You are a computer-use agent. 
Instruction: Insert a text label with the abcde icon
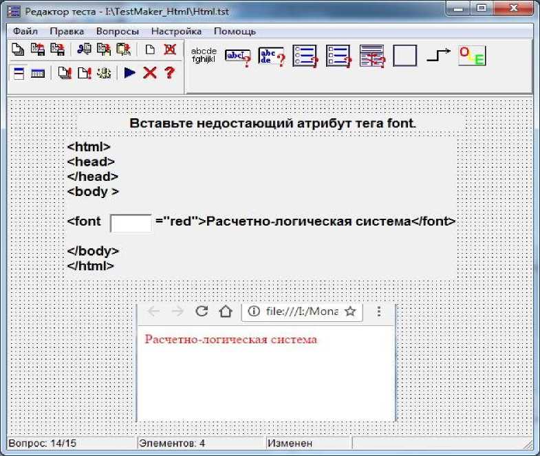(204, 55)
